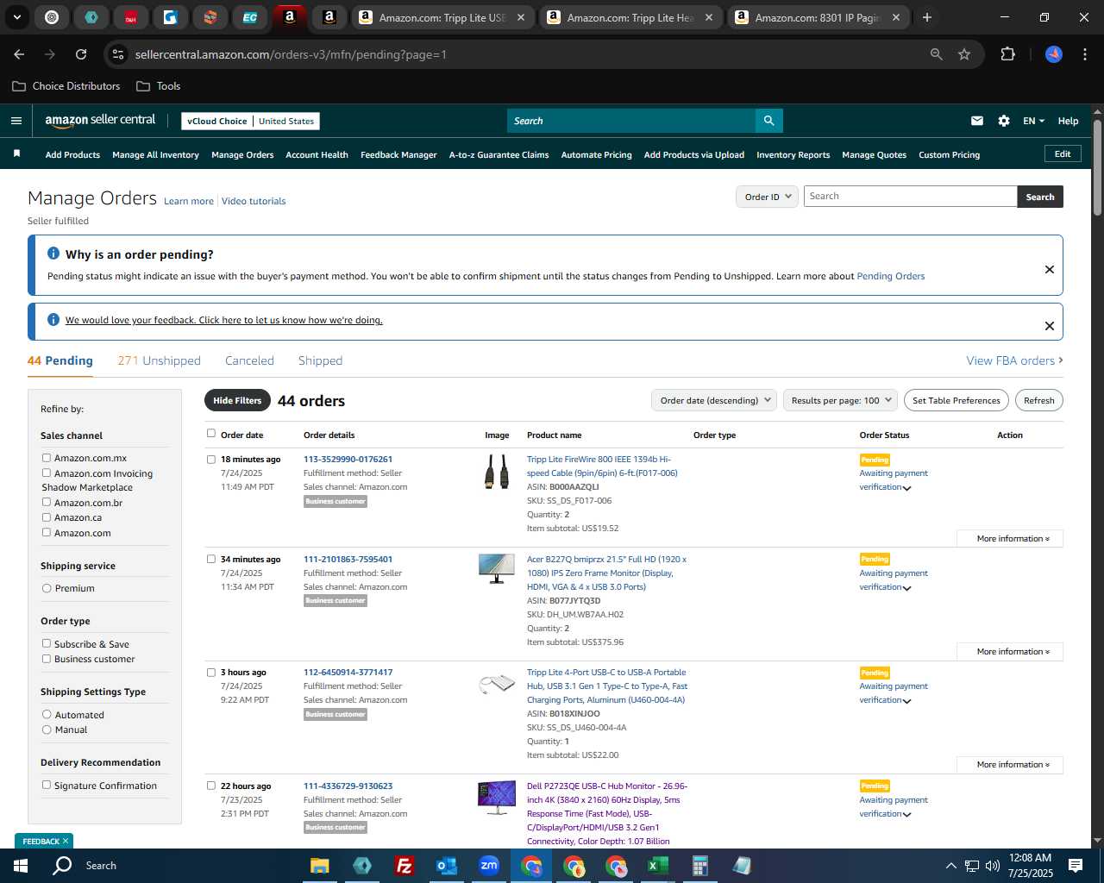Open the Order ID search type dropdown
The image size is (1104, 883).
(767, 197)
